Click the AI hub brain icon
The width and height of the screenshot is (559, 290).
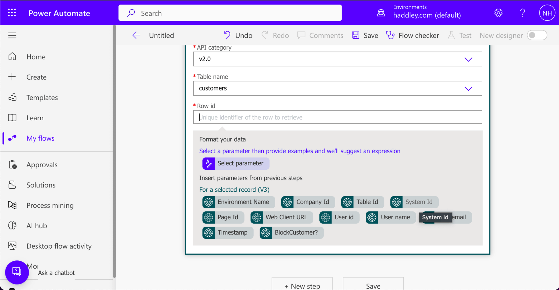pyautogui.click(x=12, y=225)
